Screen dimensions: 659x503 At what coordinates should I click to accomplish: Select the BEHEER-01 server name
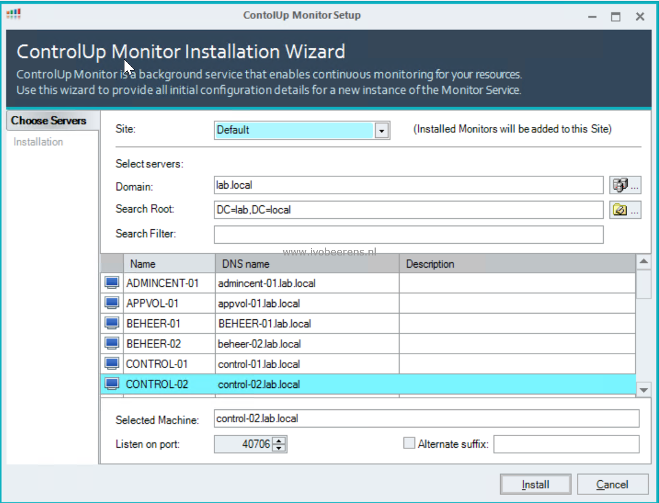[153, 323]
